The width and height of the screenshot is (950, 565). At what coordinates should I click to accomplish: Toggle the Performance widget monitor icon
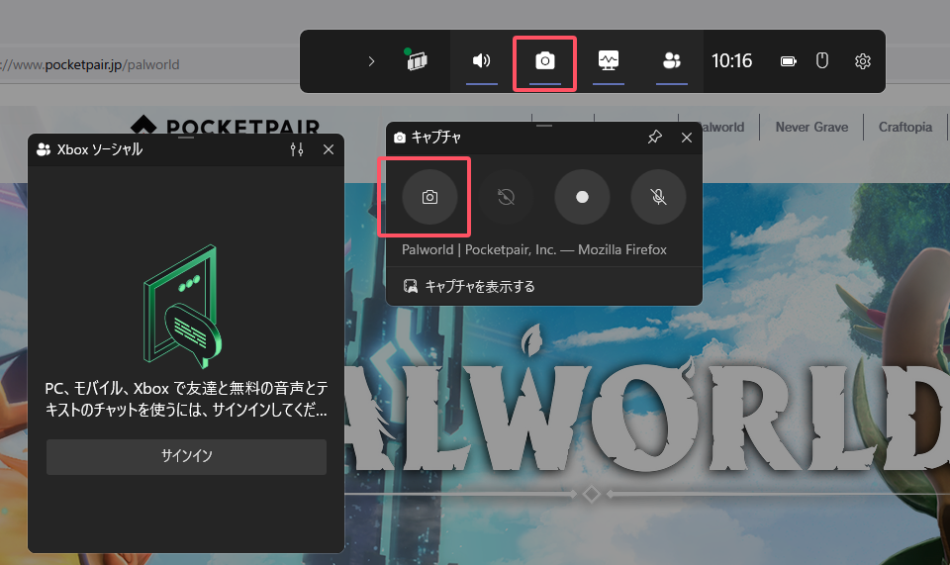point(609,60)
